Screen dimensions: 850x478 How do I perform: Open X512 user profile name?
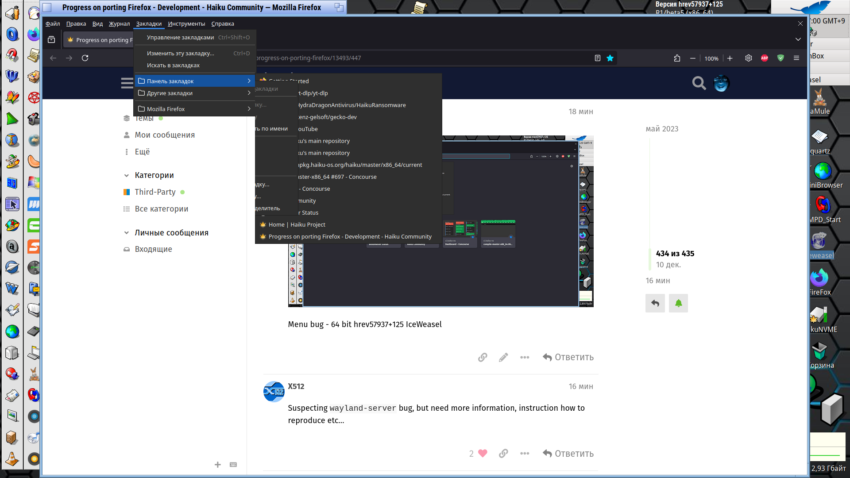pos(296,386)
